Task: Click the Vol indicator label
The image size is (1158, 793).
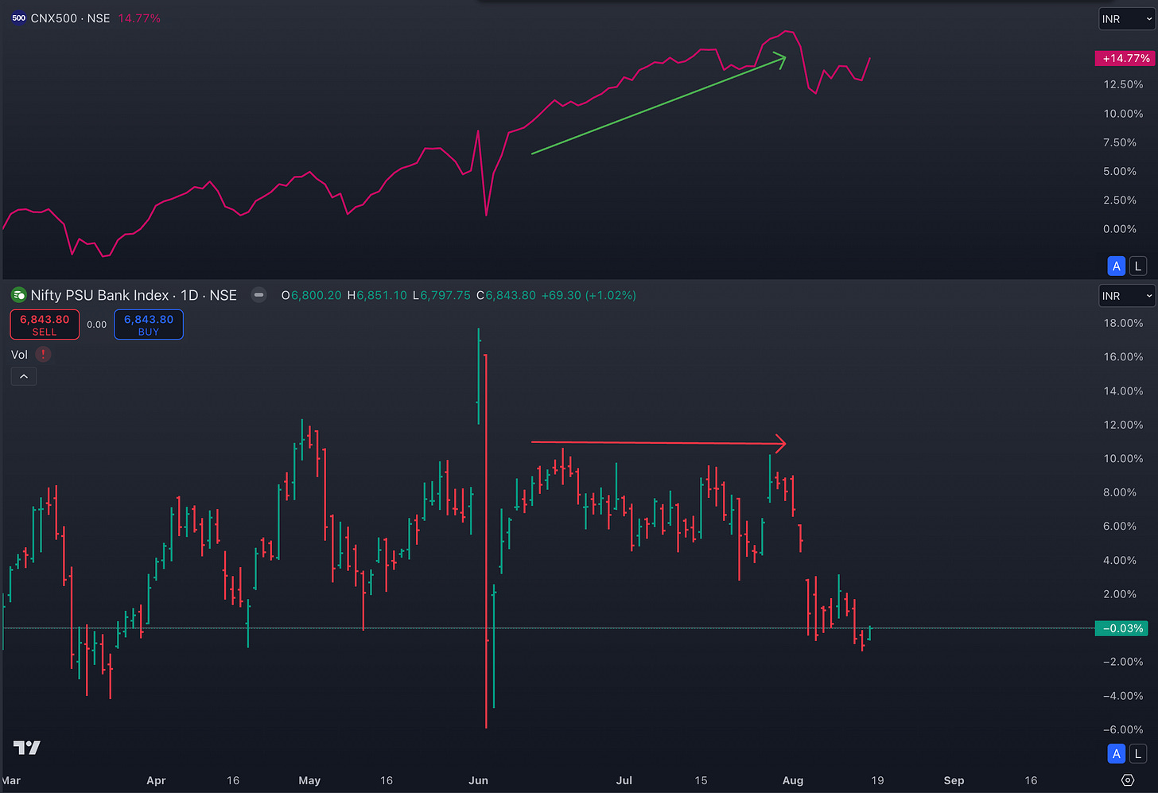Action: (x=19, y=355)
